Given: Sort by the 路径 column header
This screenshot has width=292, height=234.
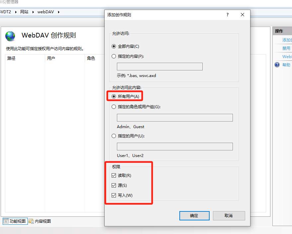Looking at the screenshot, I should pos(12,58).
